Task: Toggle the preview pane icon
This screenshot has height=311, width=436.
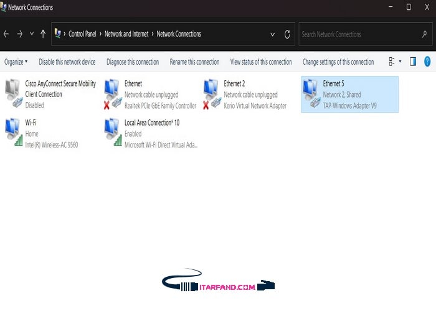Action: (412, 62)
